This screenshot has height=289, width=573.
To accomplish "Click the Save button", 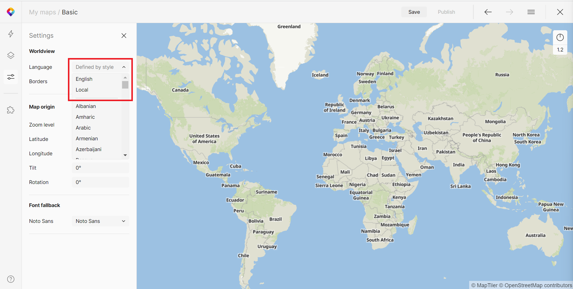I will (x=414, y=12).
